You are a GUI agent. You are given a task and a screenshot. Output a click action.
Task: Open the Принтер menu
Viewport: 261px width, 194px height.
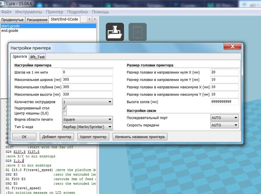tap(54, 12)
